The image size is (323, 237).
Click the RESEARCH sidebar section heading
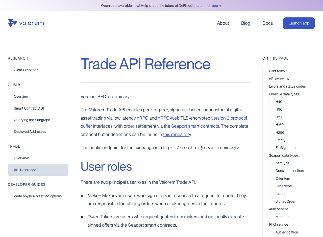(18, 58)
